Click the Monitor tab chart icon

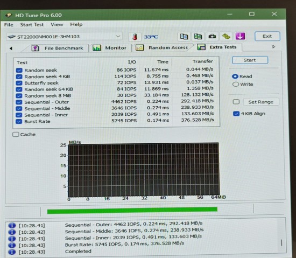97,48
